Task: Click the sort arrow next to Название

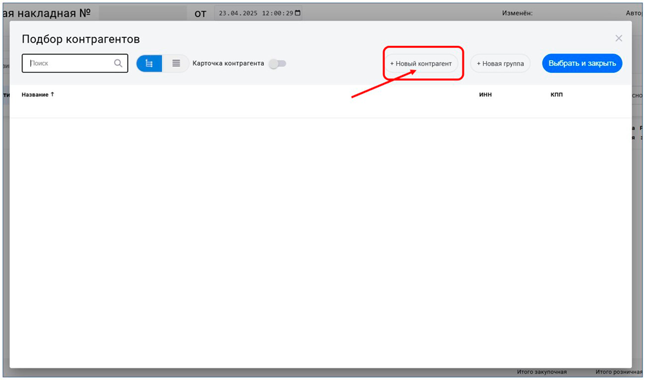Action: (x=53, y=94)
